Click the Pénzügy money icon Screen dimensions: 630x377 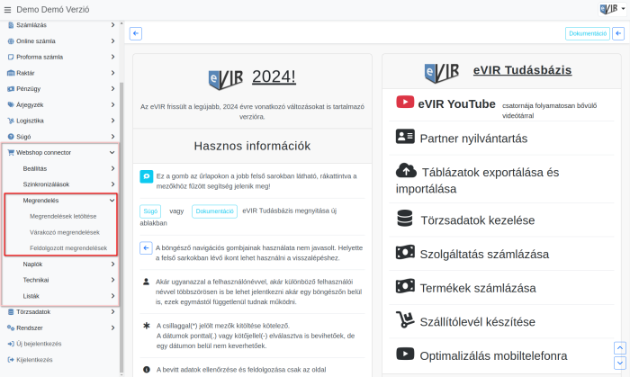tap(11, 89)
